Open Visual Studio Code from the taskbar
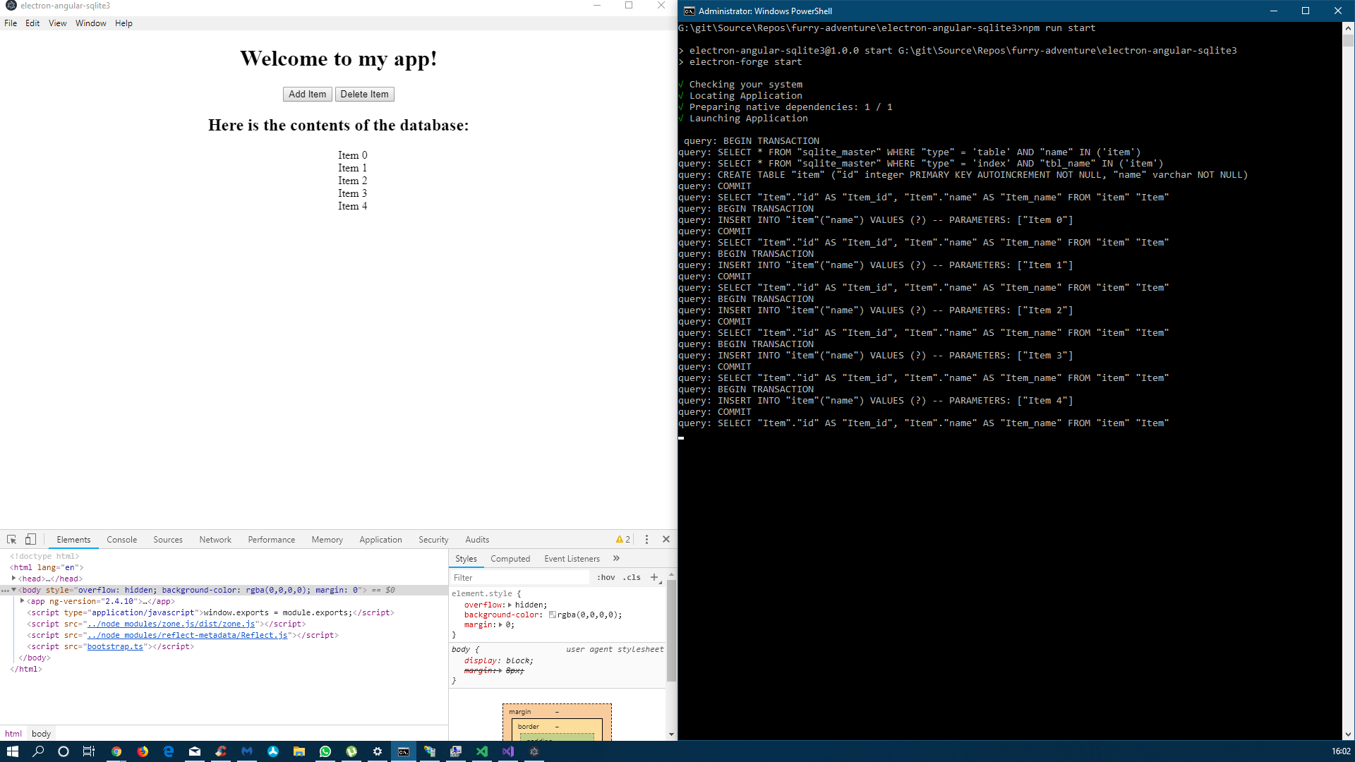Viewport: 1355px width, 762px height. pyautogui.click(x=482, y=751)
